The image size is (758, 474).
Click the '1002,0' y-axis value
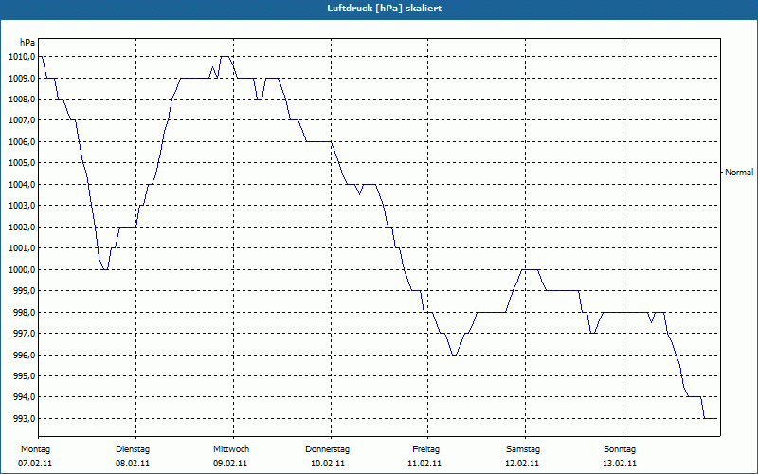click(x=22, y=227)
